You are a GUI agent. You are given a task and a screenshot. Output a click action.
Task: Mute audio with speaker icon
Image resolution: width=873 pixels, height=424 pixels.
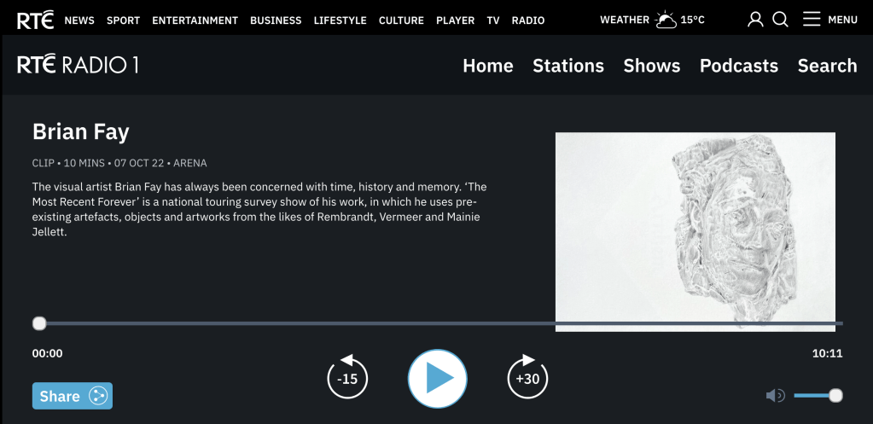(775, 396)
